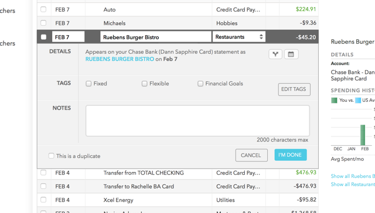Screen dimensions: 375x213
Task: Check the Flexible tag
Action: pos(145,84)
